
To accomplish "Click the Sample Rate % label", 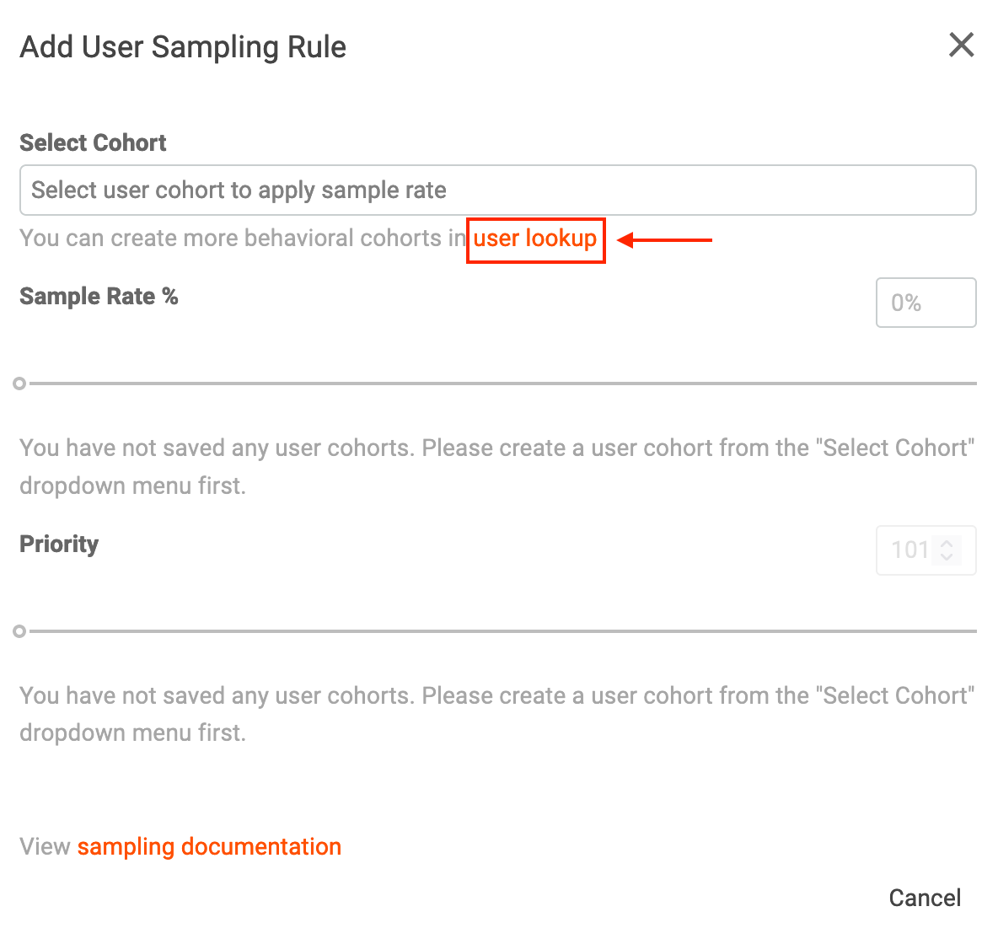I will pos(99,296).
